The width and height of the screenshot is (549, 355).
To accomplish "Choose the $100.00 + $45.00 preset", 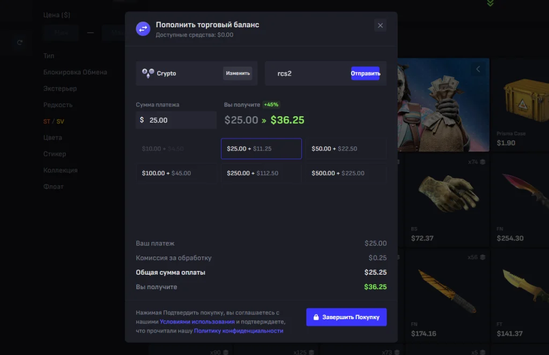I will [x=176, y=173].
